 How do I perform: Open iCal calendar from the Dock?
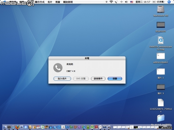[x=38, y=127]
